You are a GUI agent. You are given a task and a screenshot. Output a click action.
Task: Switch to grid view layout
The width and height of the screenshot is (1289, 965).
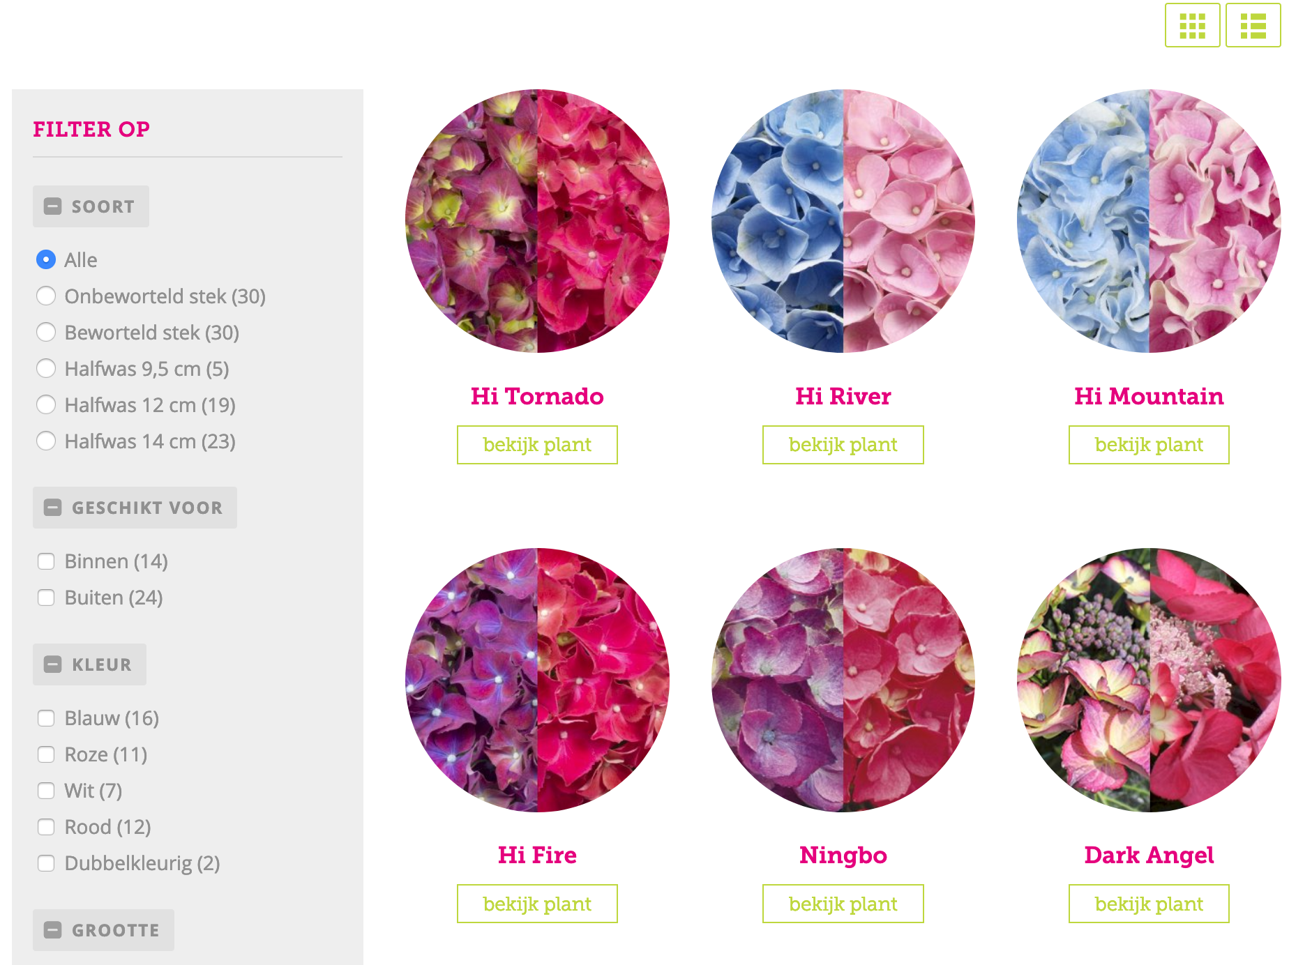[1192, 26]
